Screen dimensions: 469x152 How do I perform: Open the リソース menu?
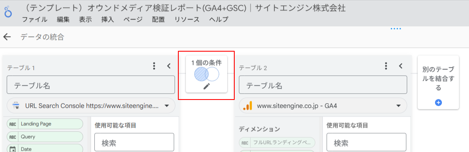pos(187,20)
